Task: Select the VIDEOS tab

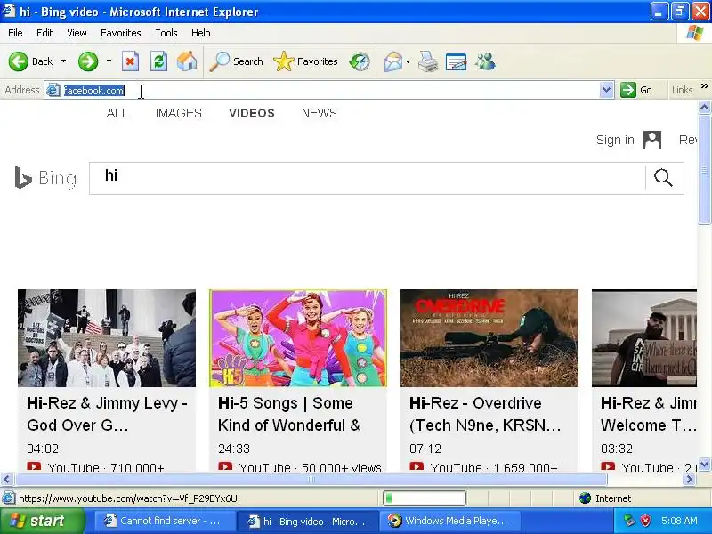Action: [x=252, y=113]
